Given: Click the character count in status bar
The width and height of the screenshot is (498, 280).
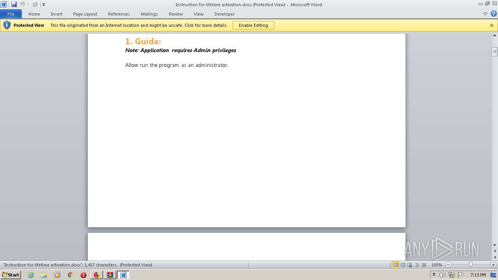Looking at the screenshot, I should 101,265.
